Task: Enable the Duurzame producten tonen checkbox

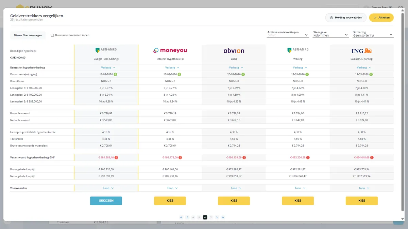Action: [52, 35]
